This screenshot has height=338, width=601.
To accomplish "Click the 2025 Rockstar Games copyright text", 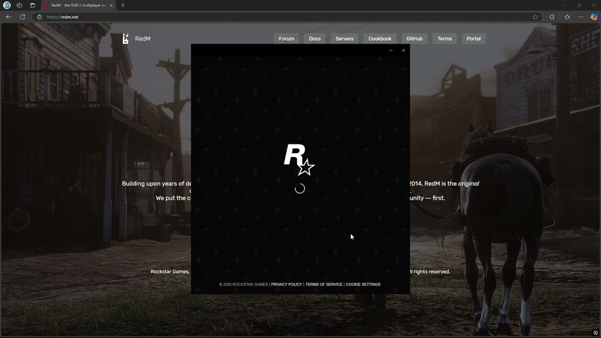I will 243,284.
